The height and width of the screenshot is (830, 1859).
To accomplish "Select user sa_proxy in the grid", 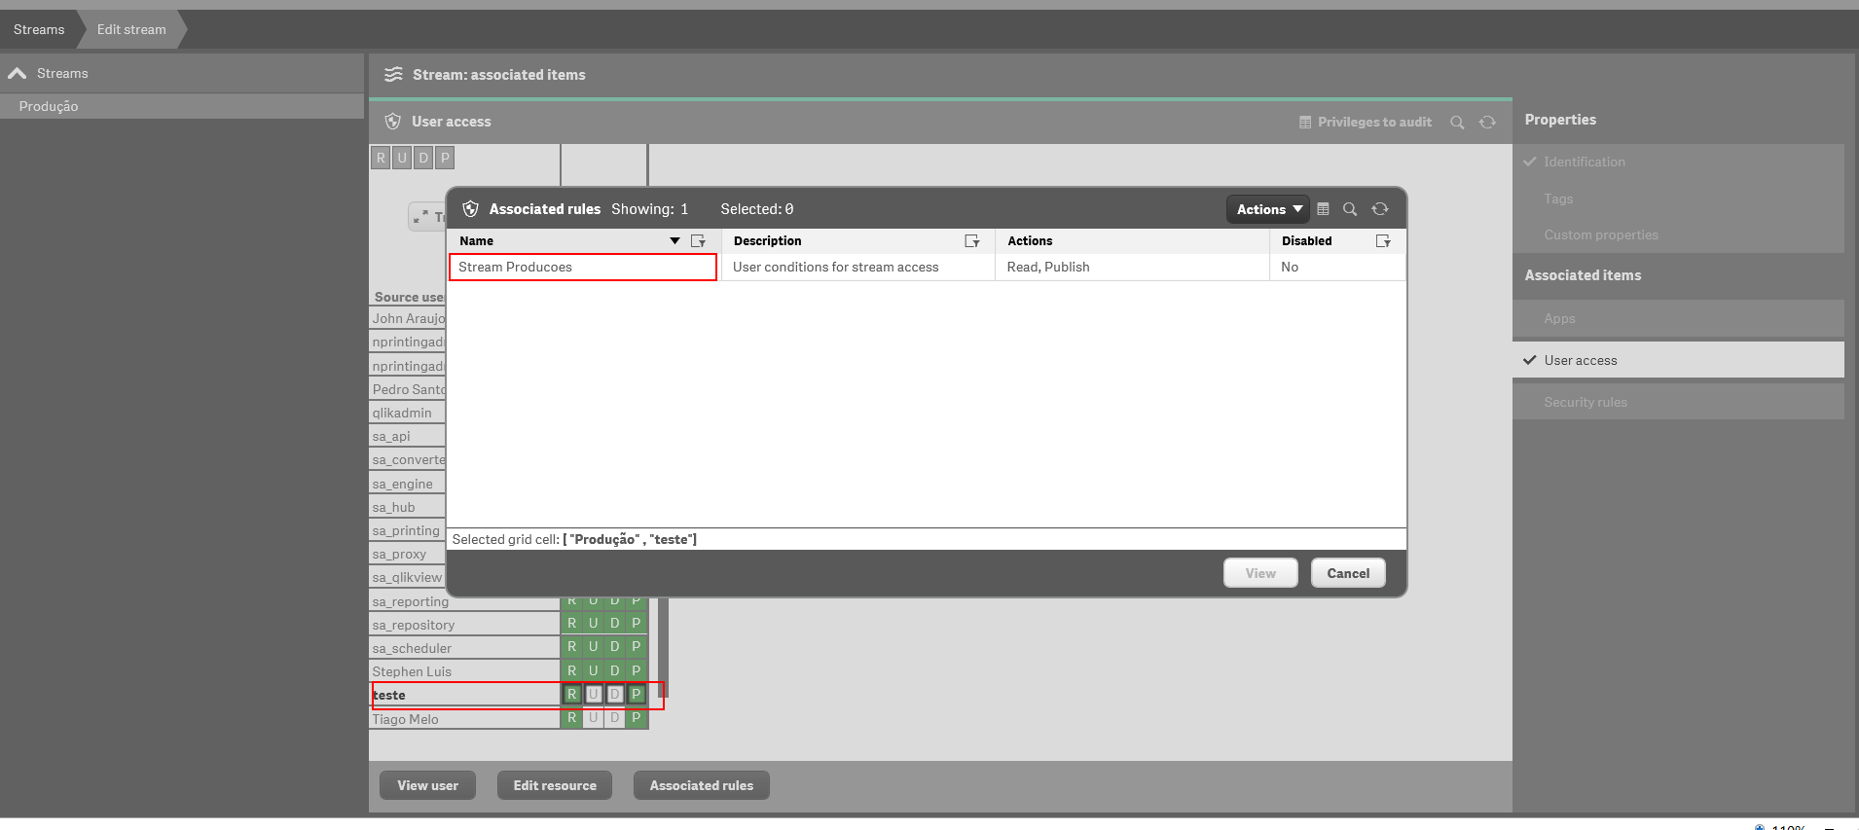I will point(408,554).
